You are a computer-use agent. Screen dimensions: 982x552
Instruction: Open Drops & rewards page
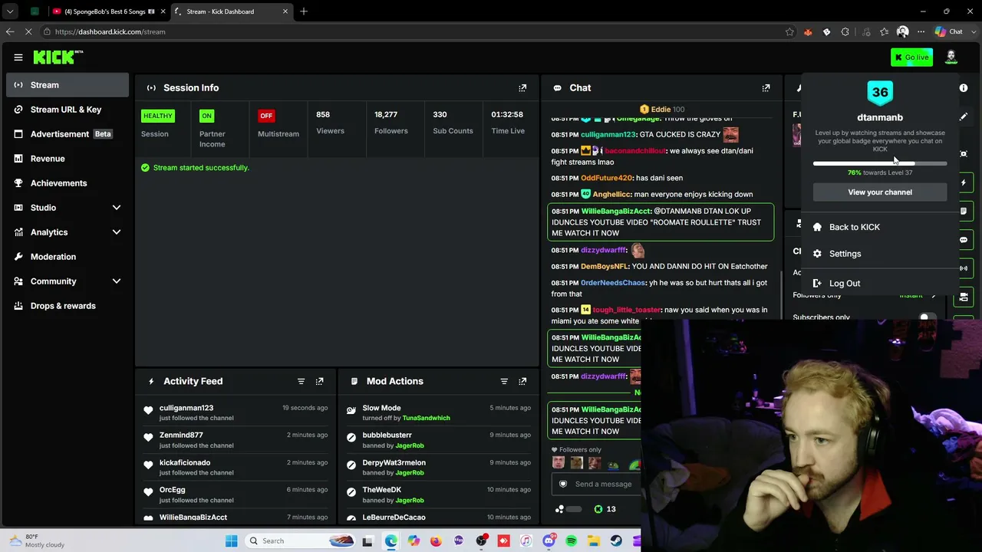pos(68,306)
